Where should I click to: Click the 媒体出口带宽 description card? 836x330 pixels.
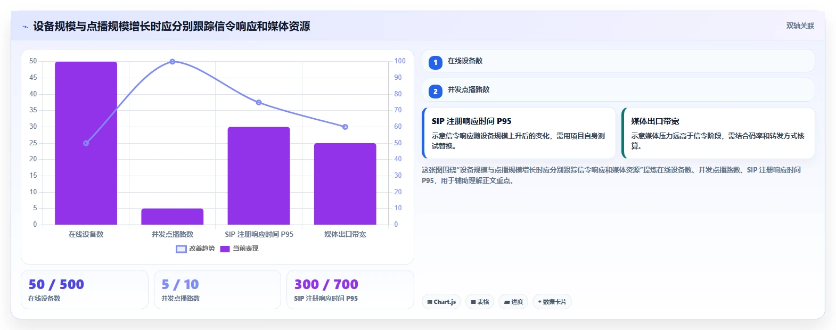point(718,133)
